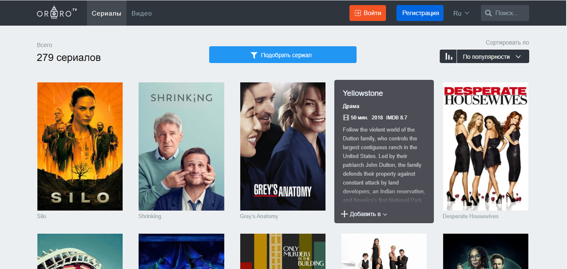Click the "Всего" label above count
The height and width of the screenshot is (269, 567).
point(44,45)
